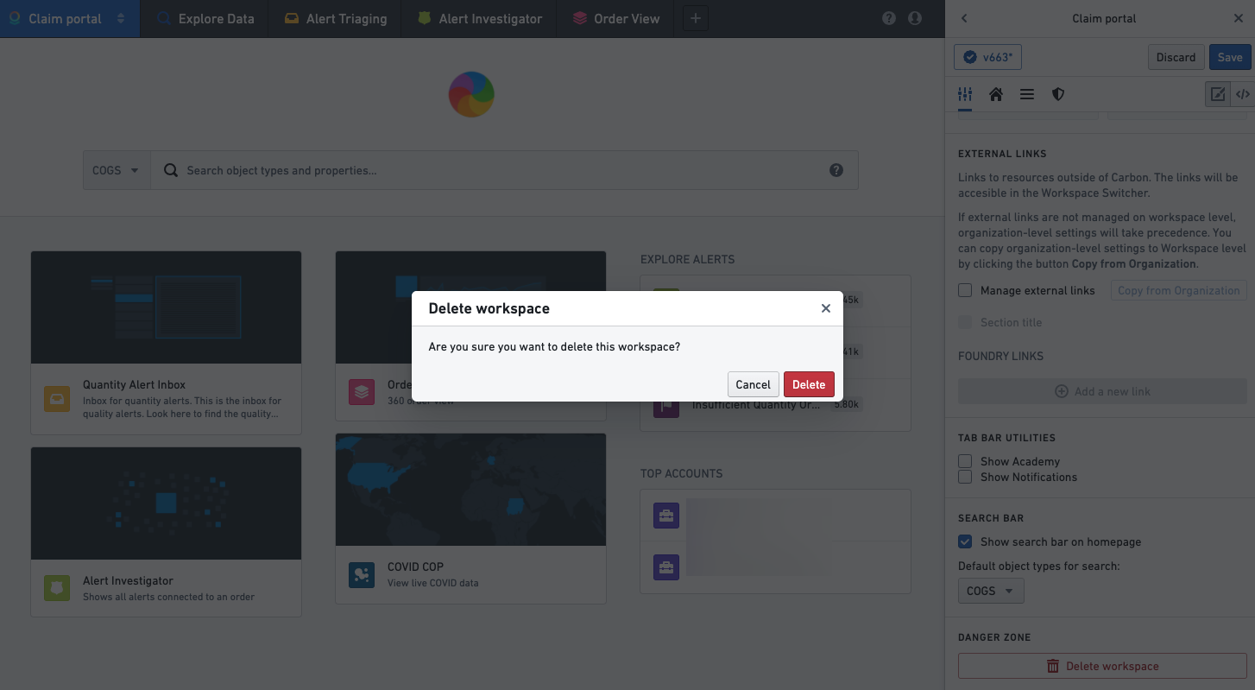The image size is (1255, 690).
Task: Open the menu lines icon tab
Action: [x=1027, y=94]
